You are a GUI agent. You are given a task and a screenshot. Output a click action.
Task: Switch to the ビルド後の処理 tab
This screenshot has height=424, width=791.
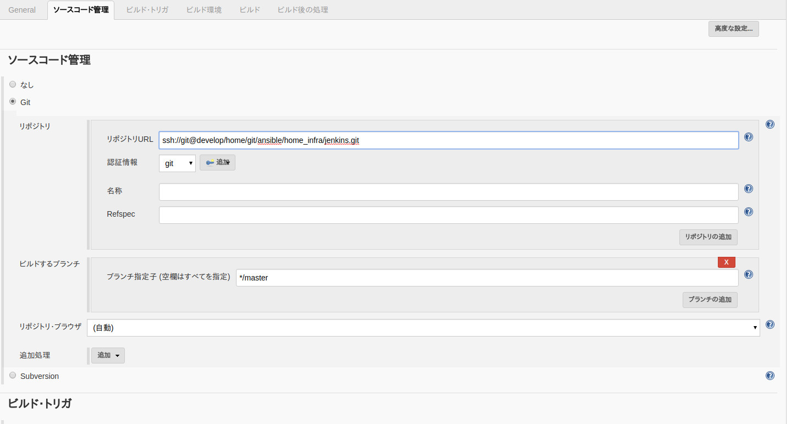pyautogui.click(x=303, y=10)
